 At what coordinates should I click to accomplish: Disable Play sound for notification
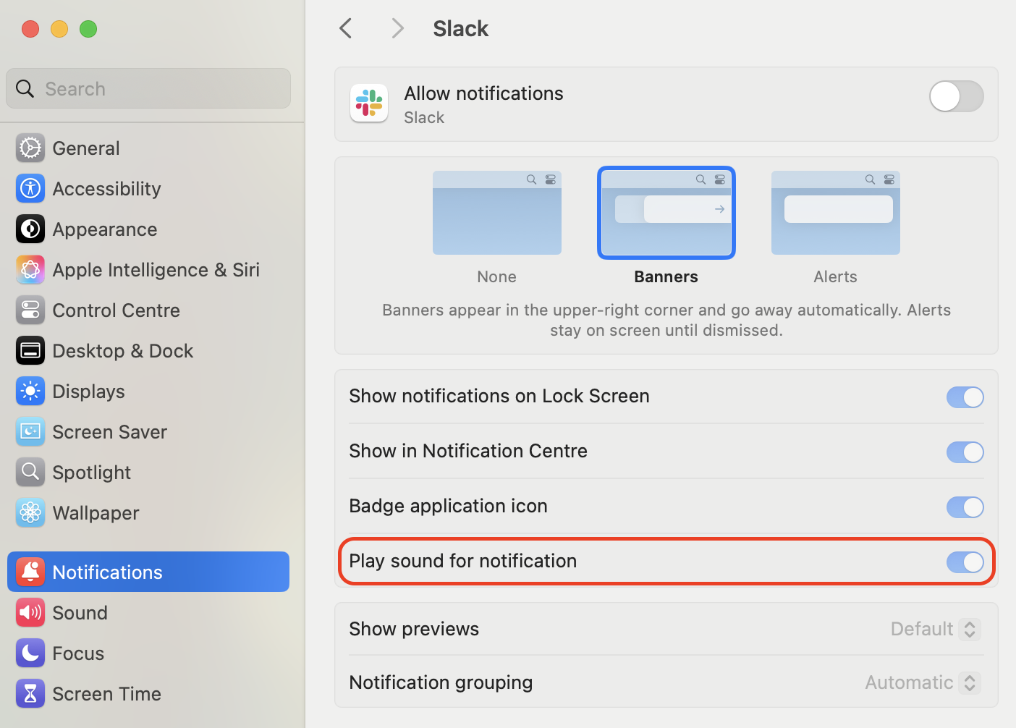coord(965,562)
